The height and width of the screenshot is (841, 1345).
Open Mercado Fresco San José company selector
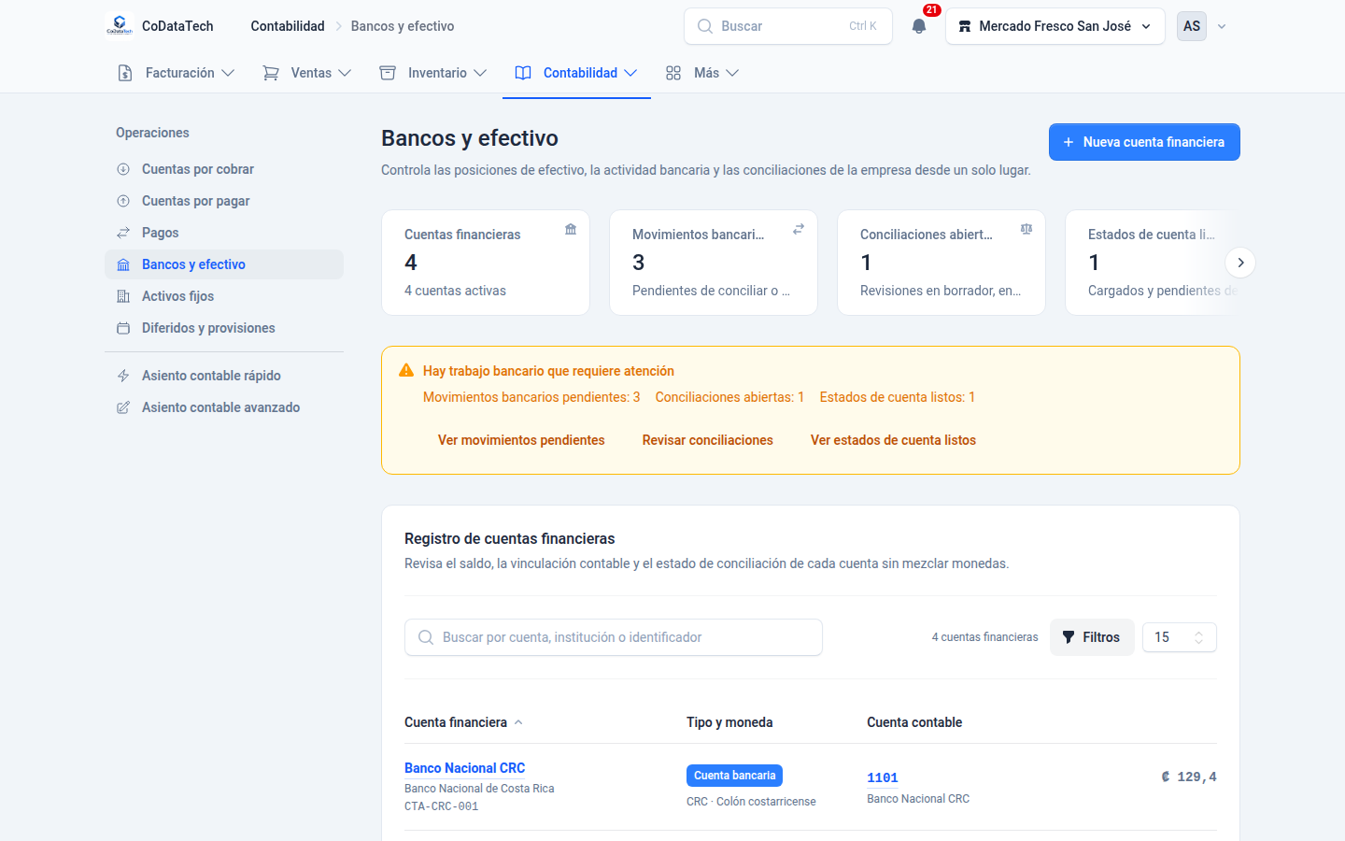tap(1055, 26)
